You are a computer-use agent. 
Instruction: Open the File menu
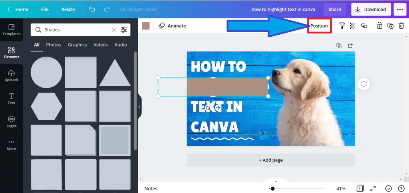(45, 10)
